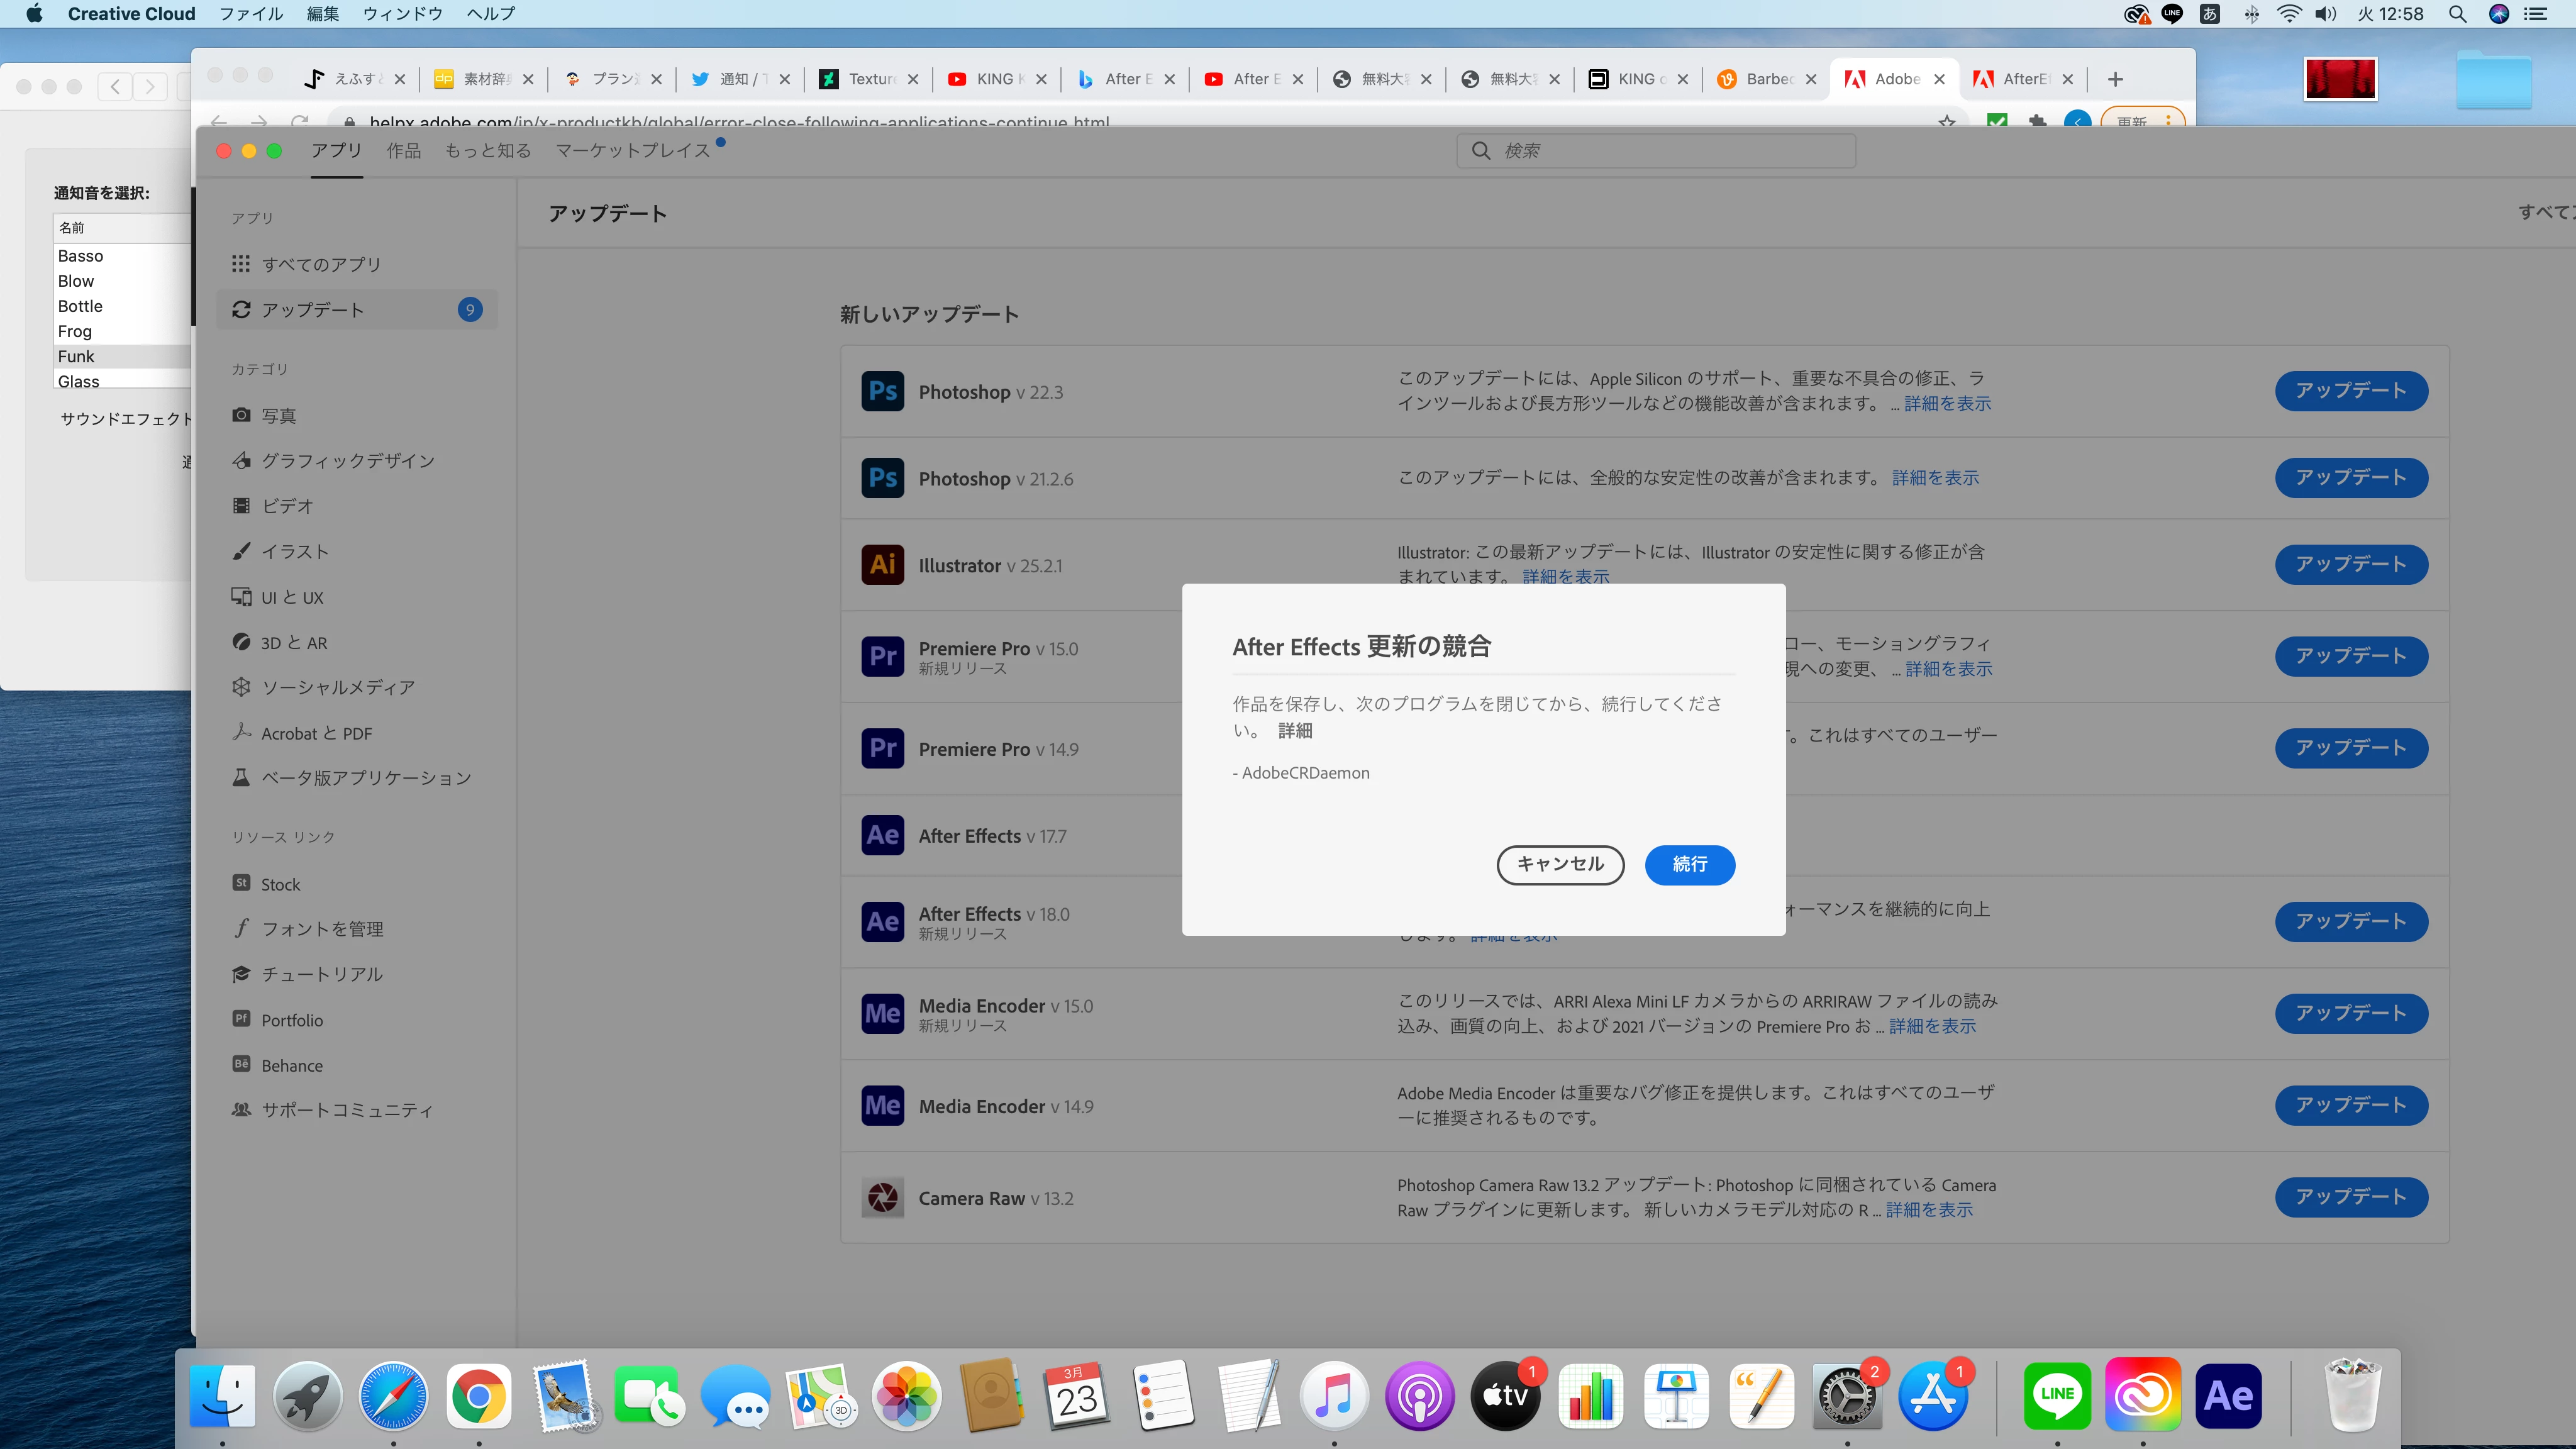
Task: Click the Premiere Pro v15.0 icon
Action: pos(882,656)
